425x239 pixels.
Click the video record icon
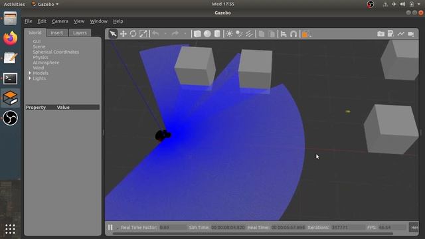click(411, 34)
